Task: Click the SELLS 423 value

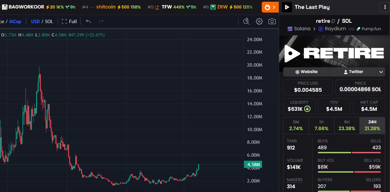Action: click(x=376, y=148)
